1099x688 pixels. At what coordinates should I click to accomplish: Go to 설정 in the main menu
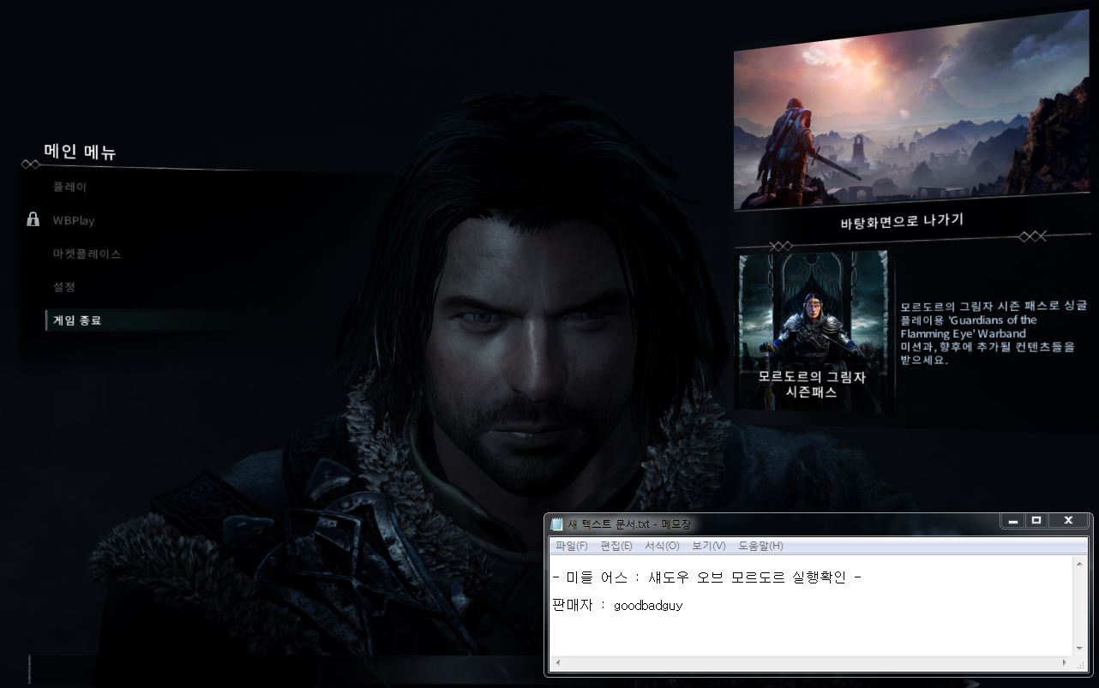(64, 287)
